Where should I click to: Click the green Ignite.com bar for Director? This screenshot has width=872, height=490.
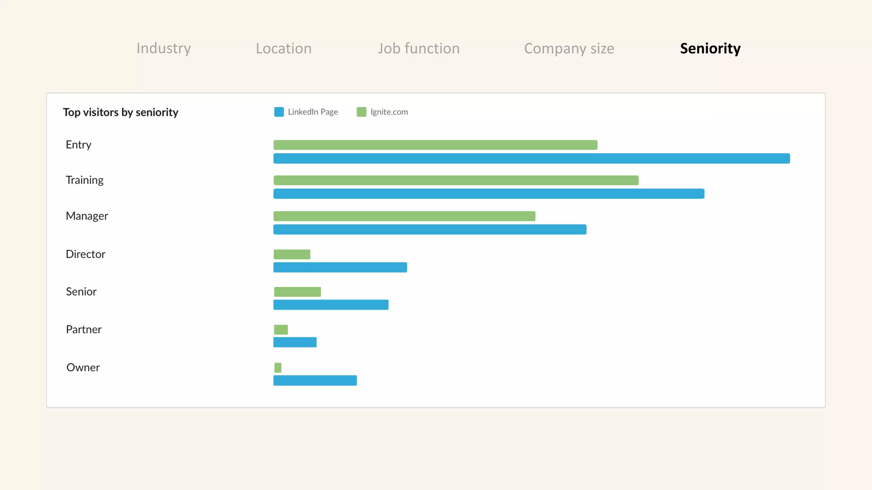click(292, 254)
